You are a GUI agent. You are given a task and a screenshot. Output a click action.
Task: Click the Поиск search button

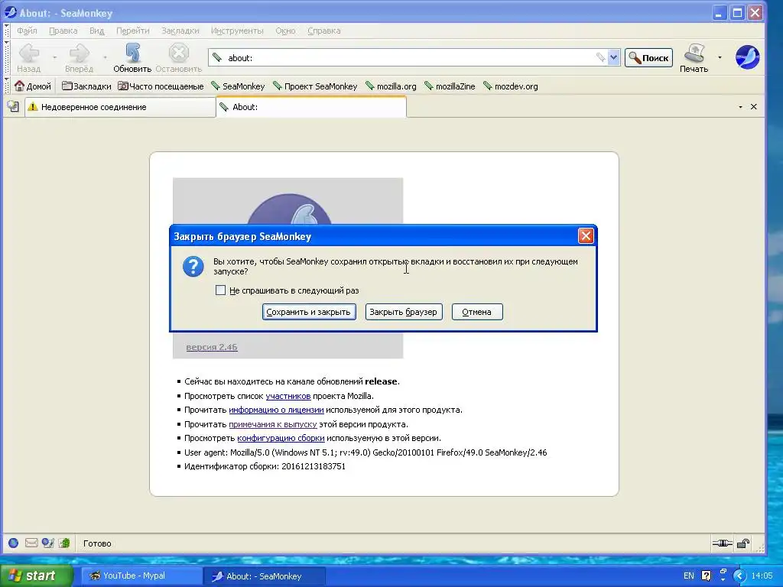pos(648,58)
